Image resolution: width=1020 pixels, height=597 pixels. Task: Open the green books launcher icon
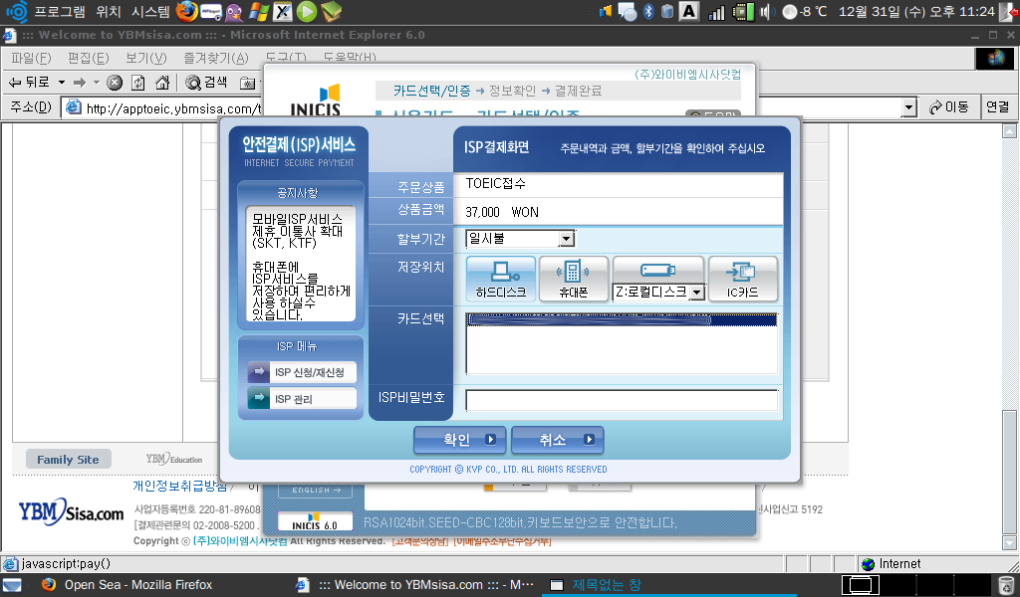331,11
